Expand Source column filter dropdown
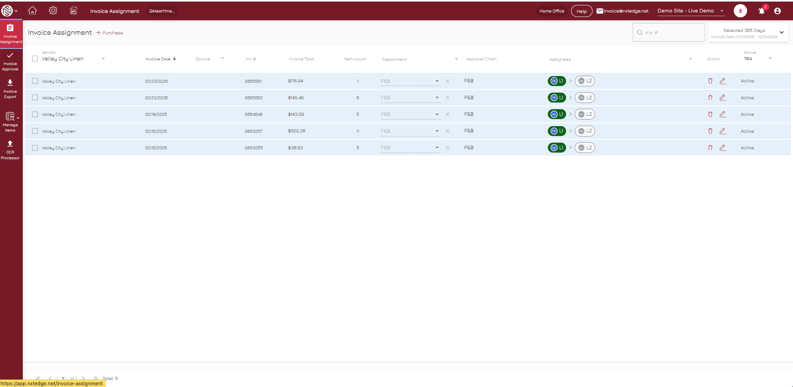Image resolution: width=793 pixels, height=387 pixels. click(x=222, y=58)
